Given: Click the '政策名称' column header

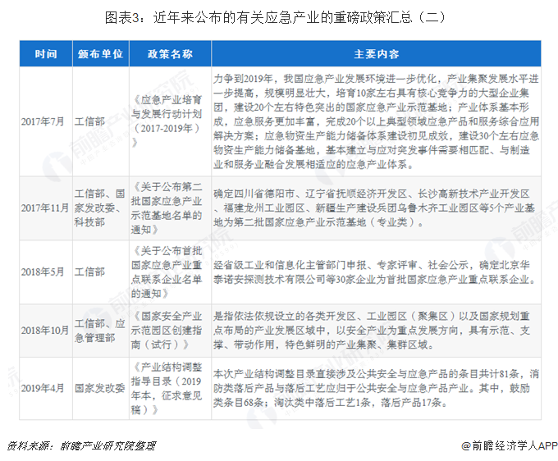Looking at the screenshot, I should click(170, 54).
